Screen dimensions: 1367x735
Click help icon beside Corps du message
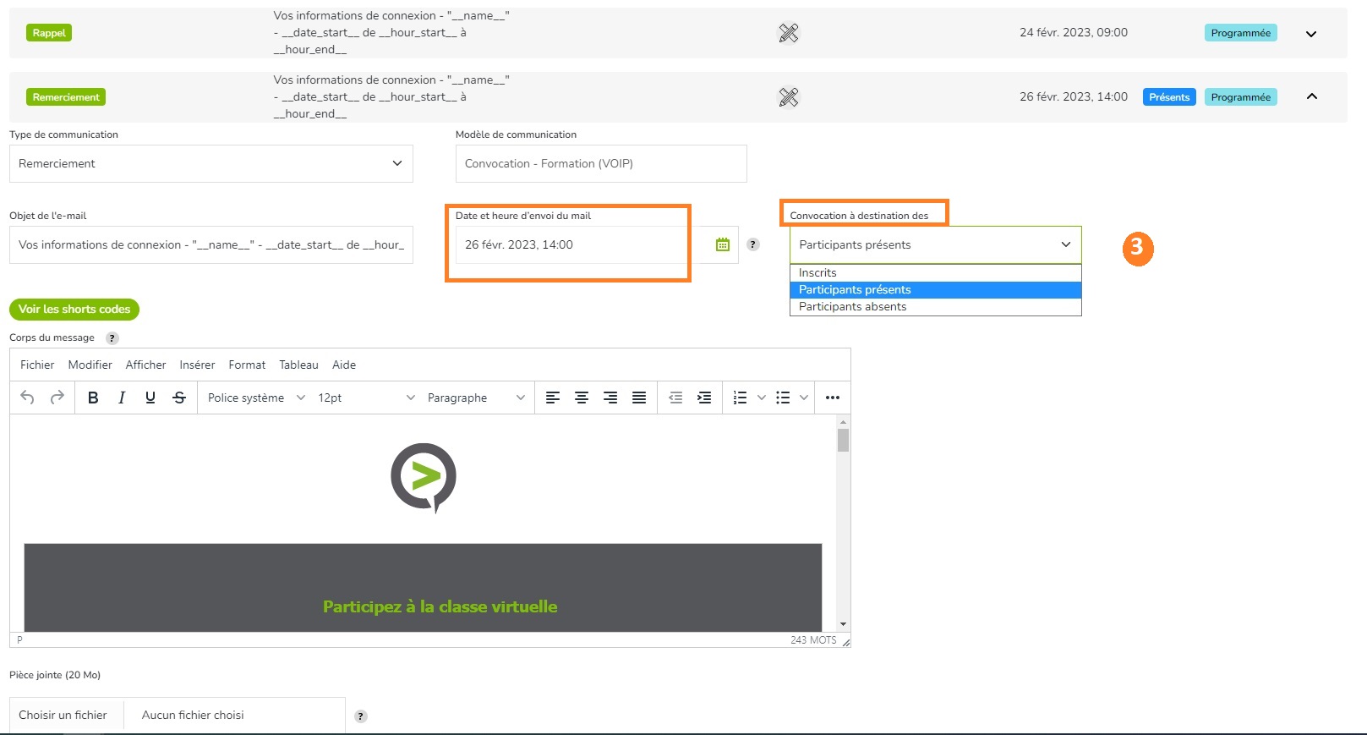[112, 338]
